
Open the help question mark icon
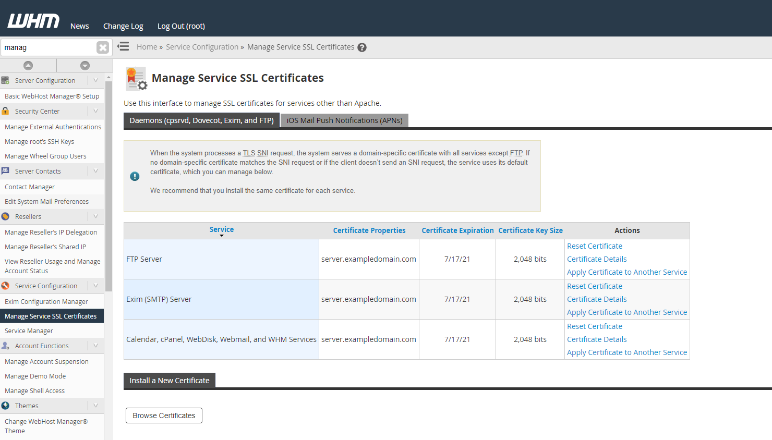[x=362, y=47]
